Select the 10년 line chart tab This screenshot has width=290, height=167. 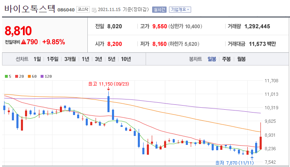point(126,59)
